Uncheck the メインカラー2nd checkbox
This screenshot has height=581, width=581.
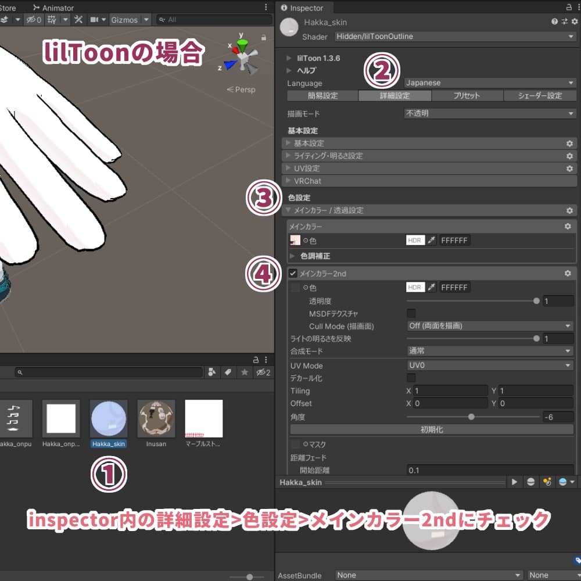tap(293, 273)
